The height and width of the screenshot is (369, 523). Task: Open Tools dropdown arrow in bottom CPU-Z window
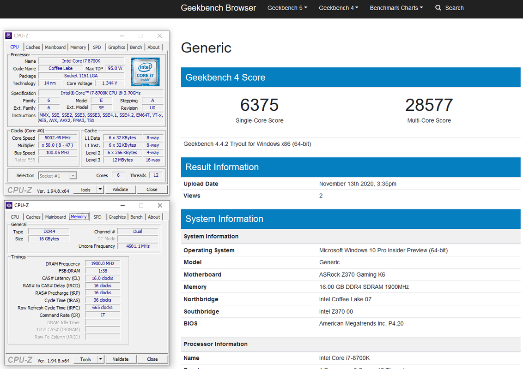(x=100, y=359)
